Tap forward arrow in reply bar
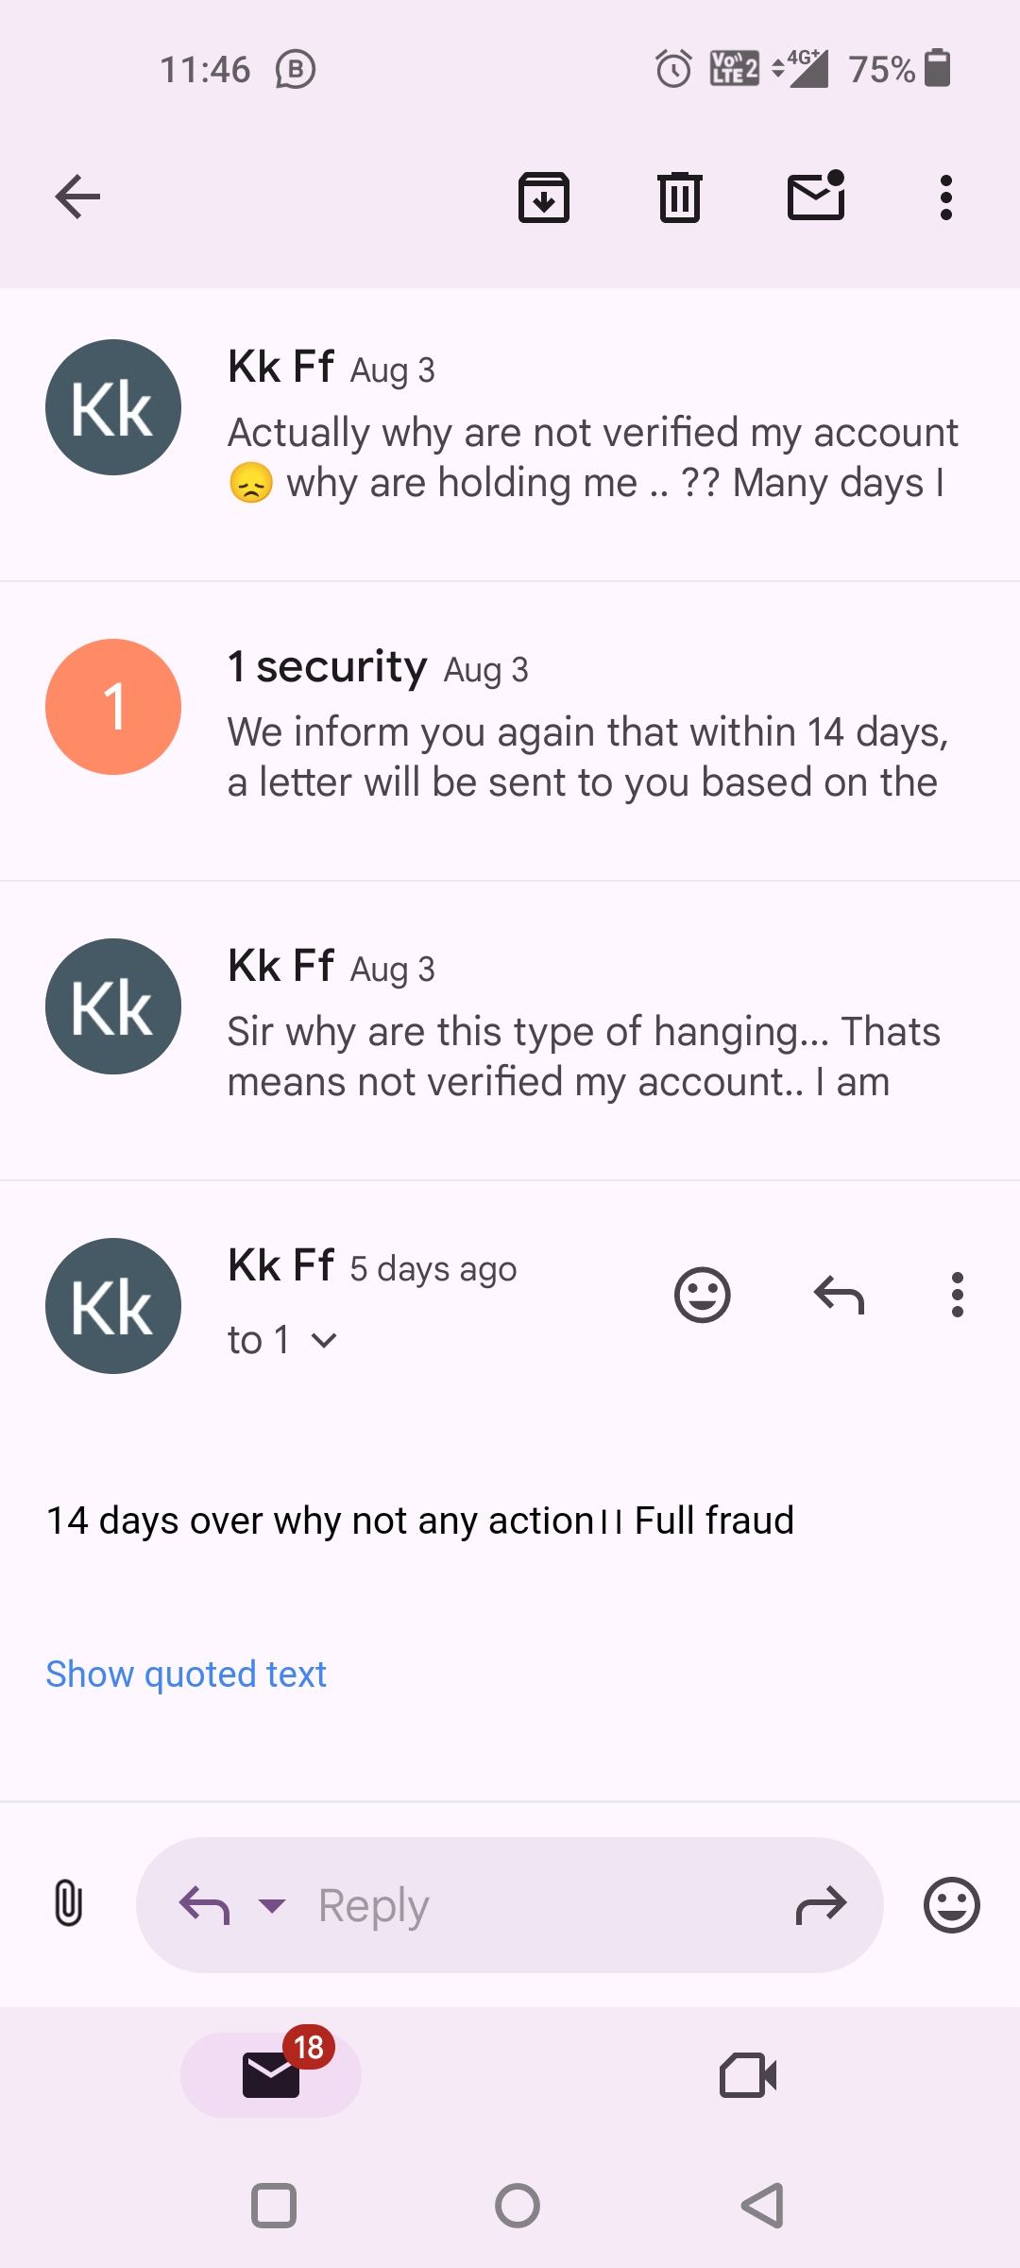 point(821,1905)
